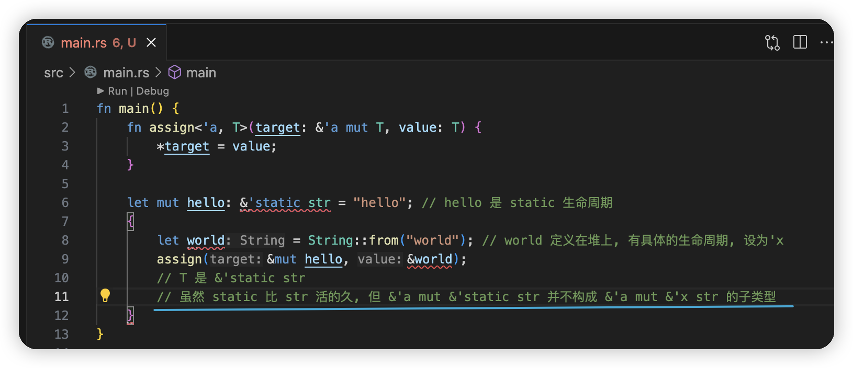This screenshot has height=368, width=853.
Task: Open the more actions ellipsis menu
Action: 827,42
